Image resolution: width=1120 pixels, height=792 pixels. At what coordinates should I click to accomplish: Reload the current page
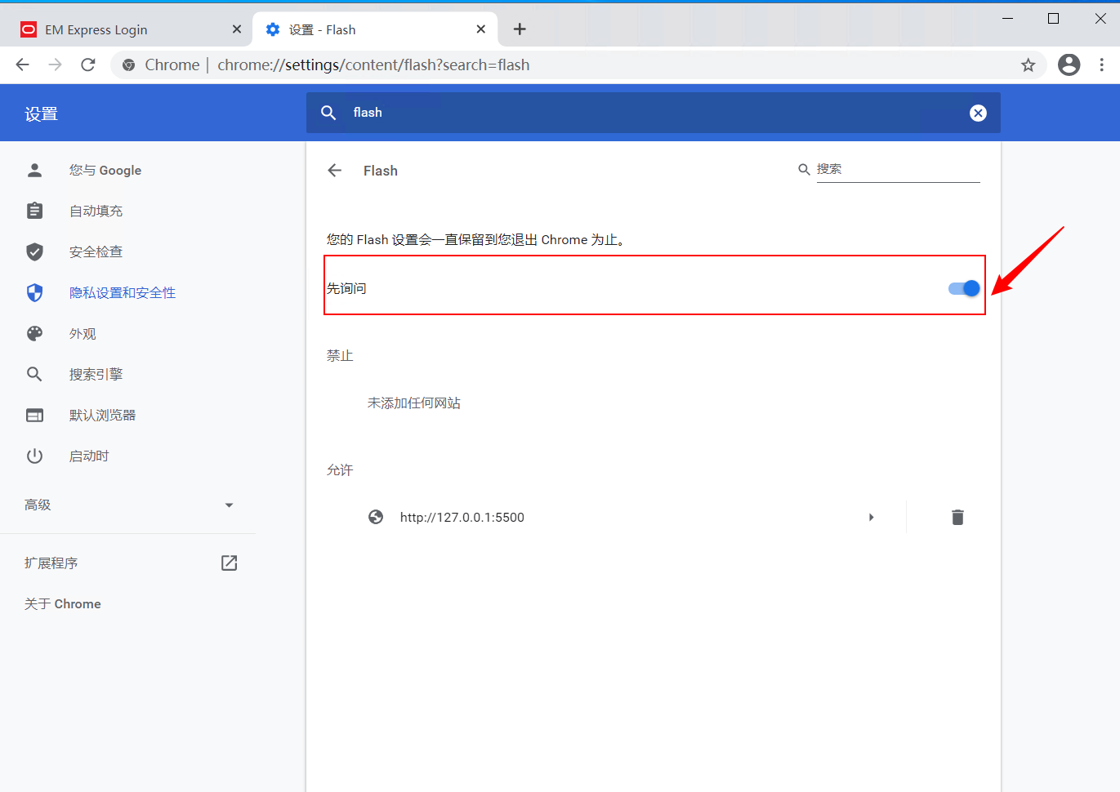point(88,65)
